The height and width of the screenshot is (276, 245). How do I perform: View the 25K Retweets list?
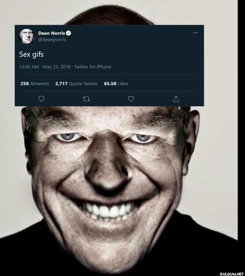(35, 83)
